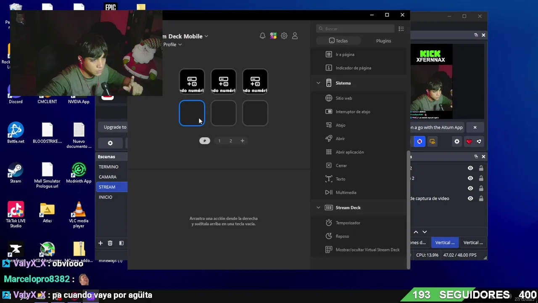The height and width of the screenshot is (303, 538).
Task: Go to Stream Deck page 2
Action: click(230, 141)
